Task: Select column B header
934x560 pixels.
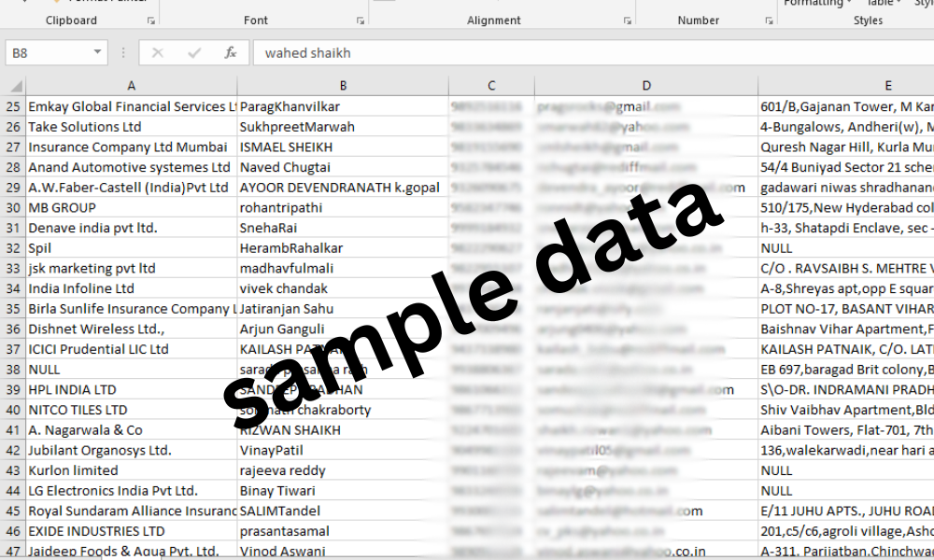Action: (x=343, y=86)
